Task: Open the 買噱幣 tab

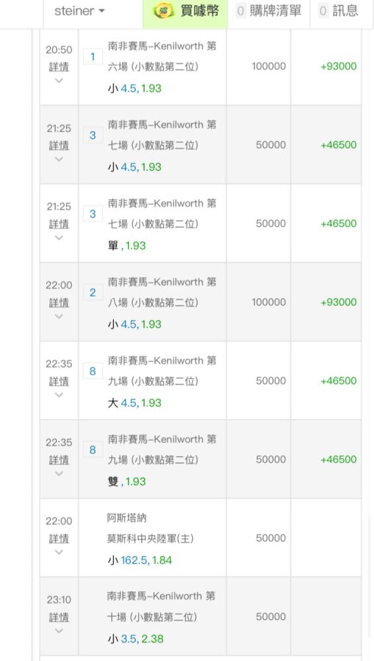Action: (x=186, y=13)
